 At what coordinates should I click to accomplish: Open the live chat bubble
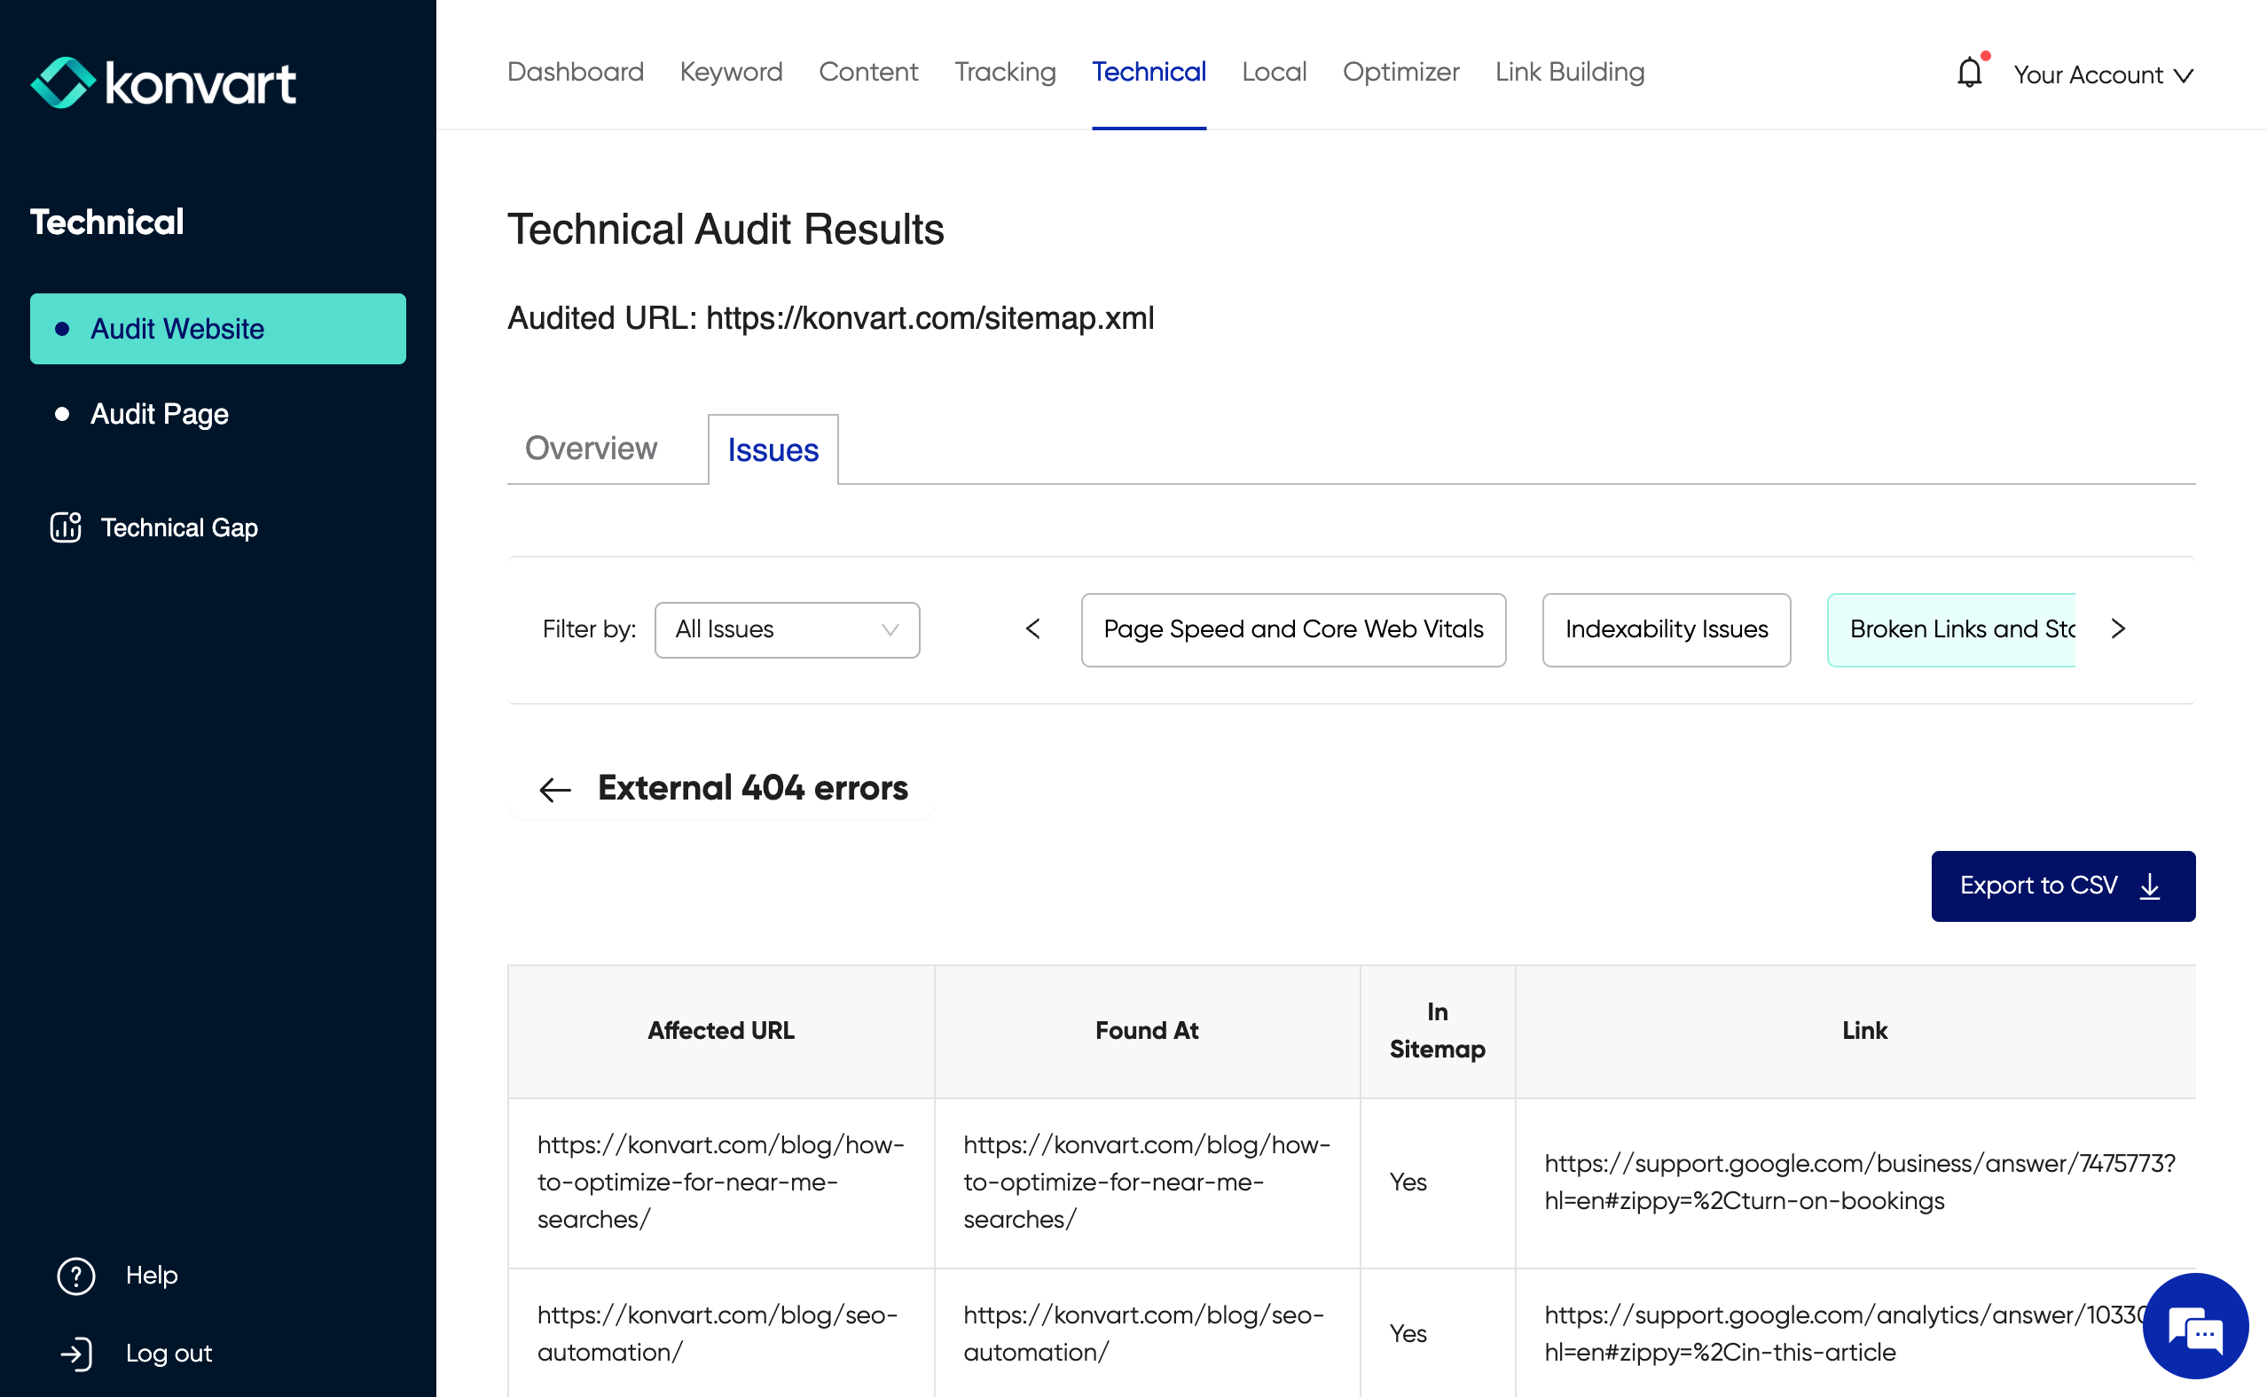[x=2195, y=1327]
